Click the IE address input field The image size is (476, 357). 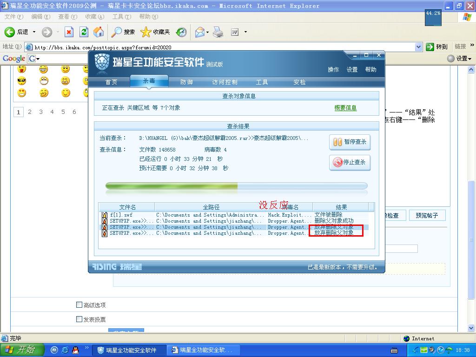pyautogui.click(x=220, y=47)
